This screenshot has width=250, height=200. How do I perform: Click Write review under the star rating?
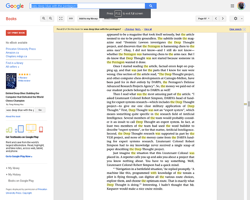(24, 81)
